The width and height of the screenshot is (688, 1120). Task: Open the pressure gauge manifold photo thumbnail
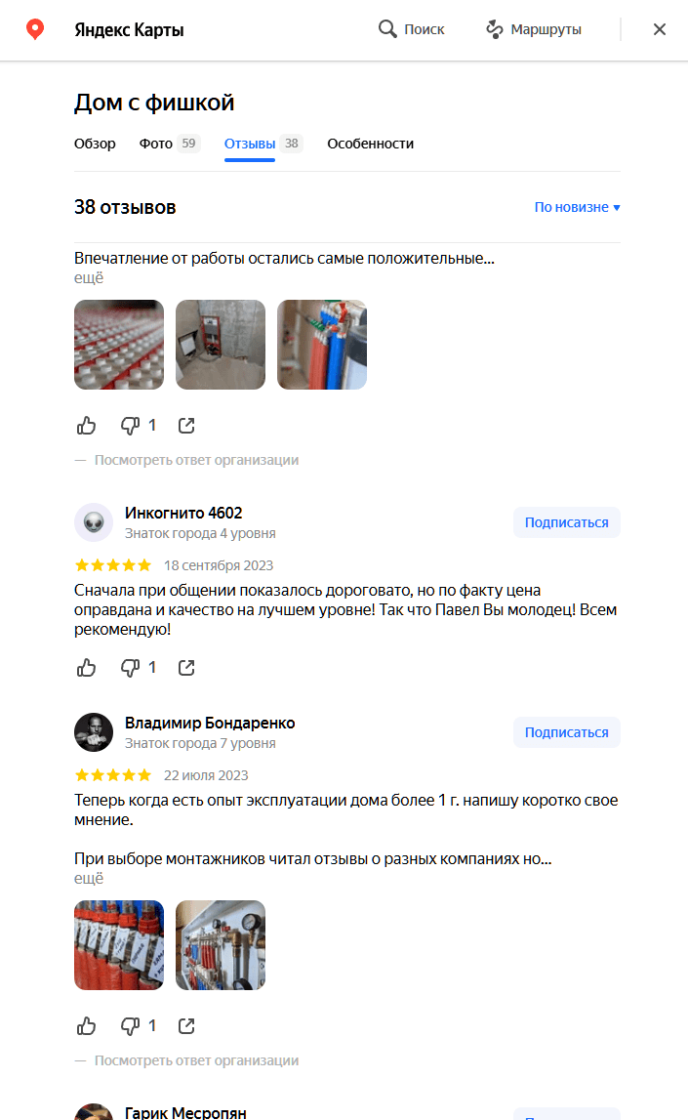coord(221,945)
